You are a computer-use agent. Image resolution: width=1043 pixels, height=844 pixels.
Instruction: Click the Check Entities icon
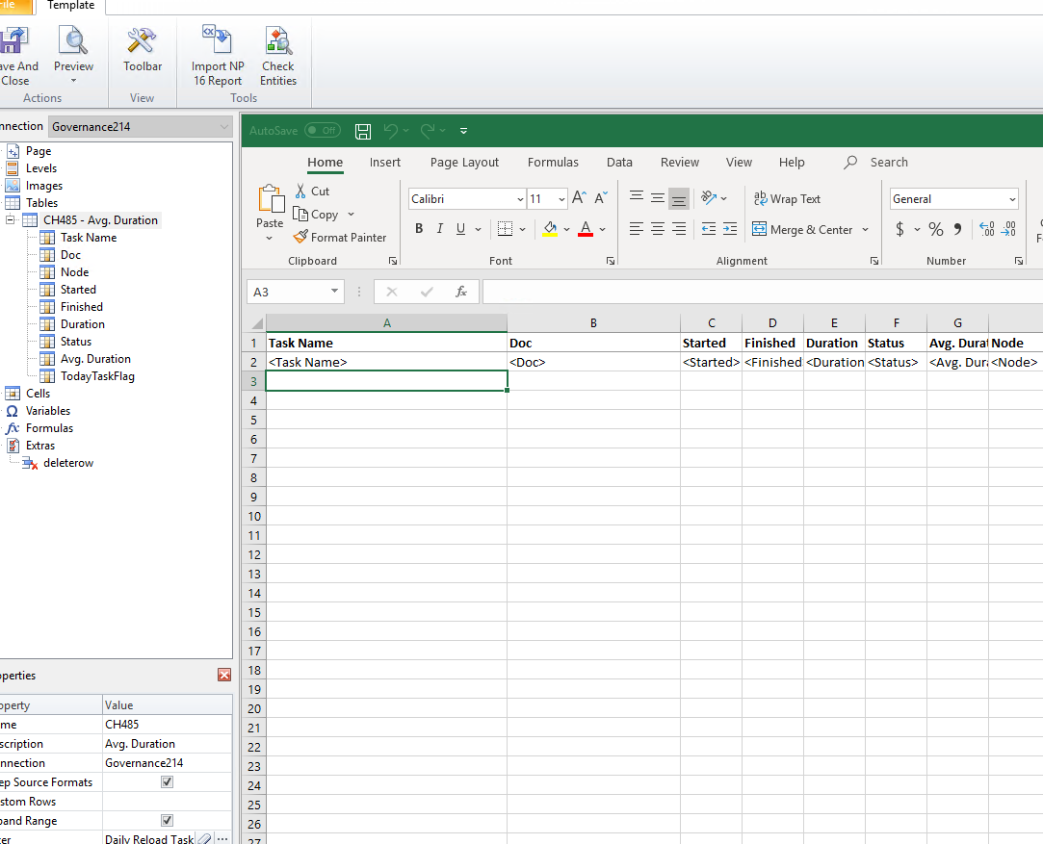(x=277, y=42)
